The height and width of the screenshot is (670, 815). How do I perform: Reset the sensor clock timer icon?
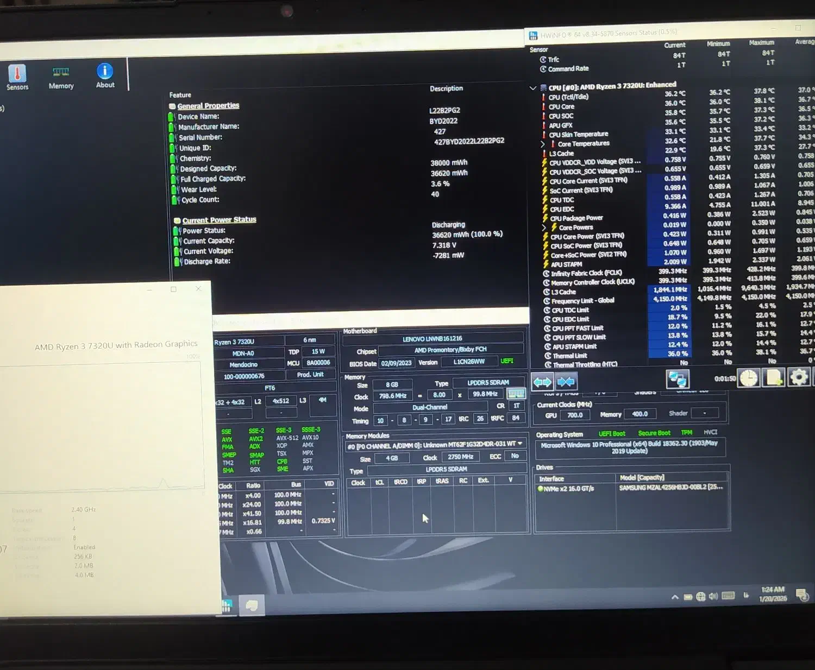(749, 377)
